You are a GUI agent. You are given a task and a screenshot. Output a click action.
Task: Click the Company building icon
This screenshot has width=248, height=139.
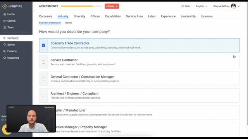(x=4, y=38)
